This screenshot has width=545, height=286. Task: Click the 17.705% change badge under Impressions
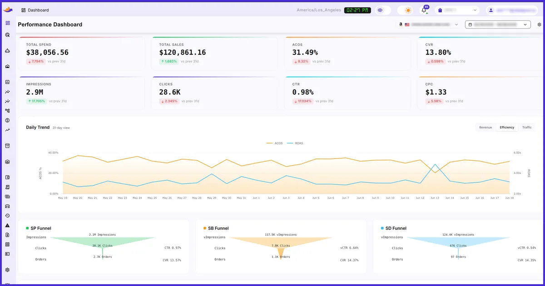(36, 101)
